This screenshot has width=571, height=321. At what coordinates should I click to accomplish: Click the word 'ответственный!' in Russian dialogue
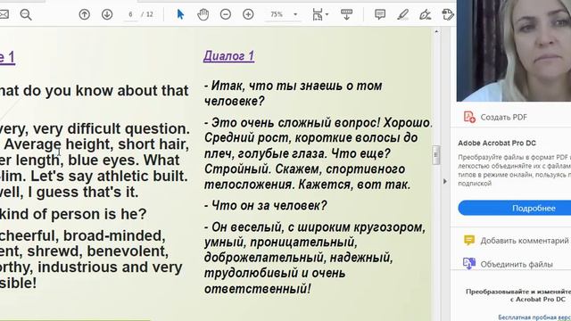pyautogui.click(x=258, y=289)
